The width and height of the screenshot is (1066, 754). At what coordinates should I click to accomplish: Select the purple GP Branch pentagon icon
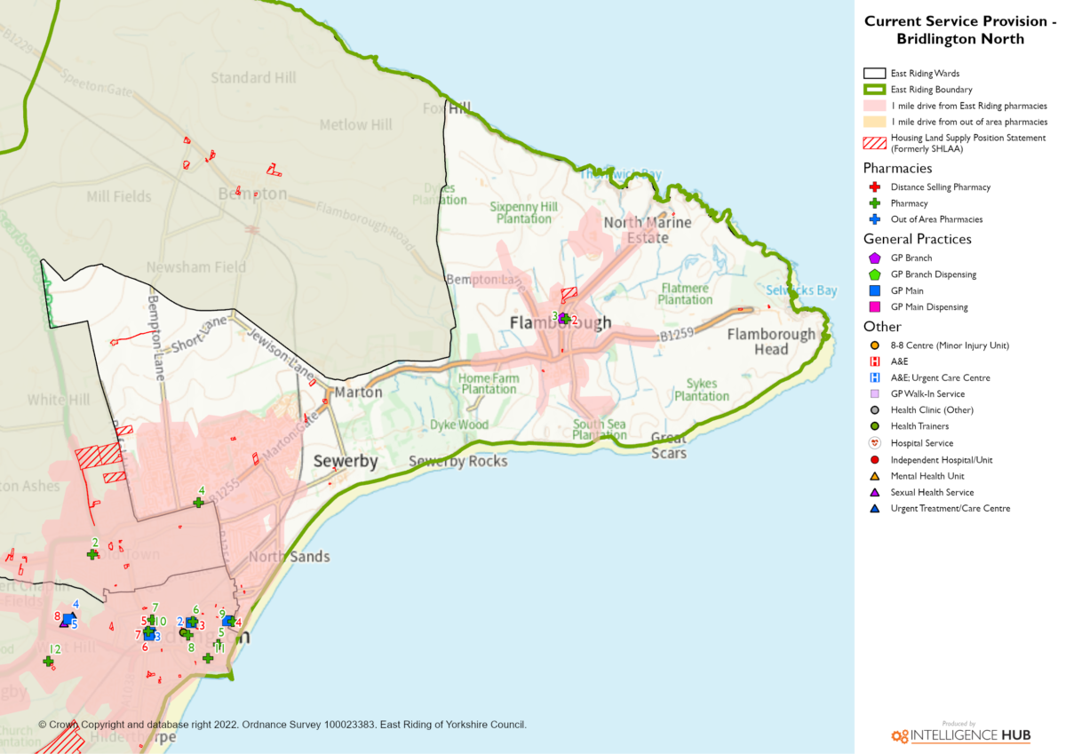click(875, 258)
